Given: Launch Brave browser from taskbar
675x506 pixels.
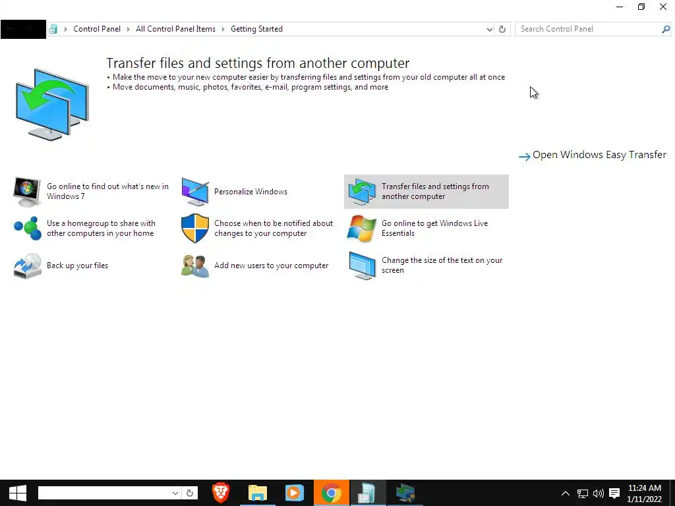Looking at the screenshot, I should pos(221,493).
